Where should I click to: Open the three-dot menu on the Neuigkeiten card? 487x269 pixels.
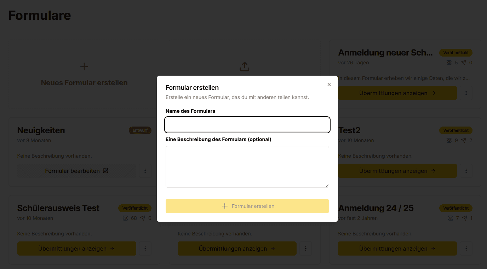click(x=145, y=170)
